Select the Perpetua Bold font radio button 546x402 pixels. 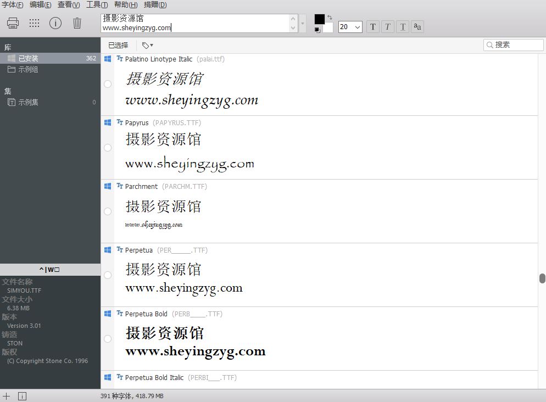coord(108,339)
